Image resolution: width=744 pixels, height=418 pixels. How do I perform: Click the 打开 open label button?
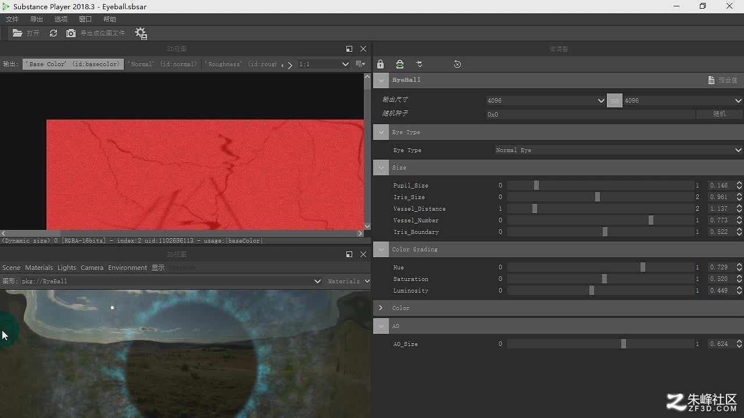(33, 33)
